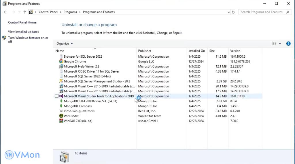Go up one level with up arrow
Image resolution: width=295 pixels, height=164 pixels.
(x=25, y=12)
